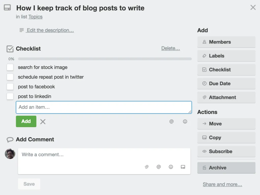Screen dimensions: 260x195
Task: Click the paperclip icon in the comment box
Action: (x=147, y=167)
